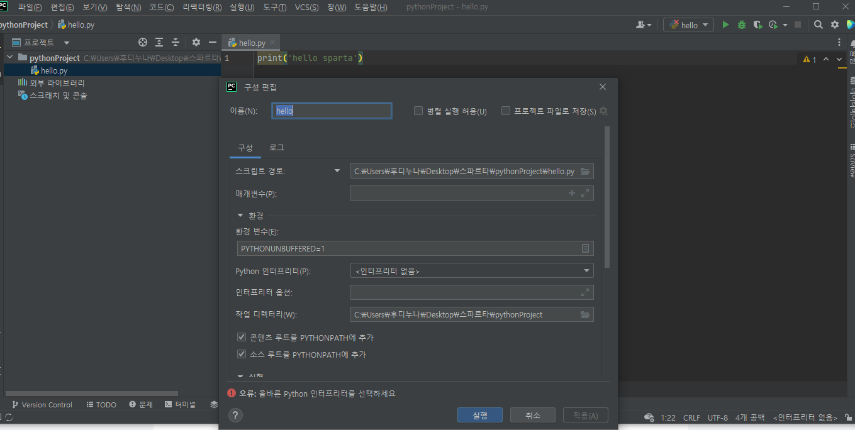
Task: Click the 취소 button
Action: (532, 415)
